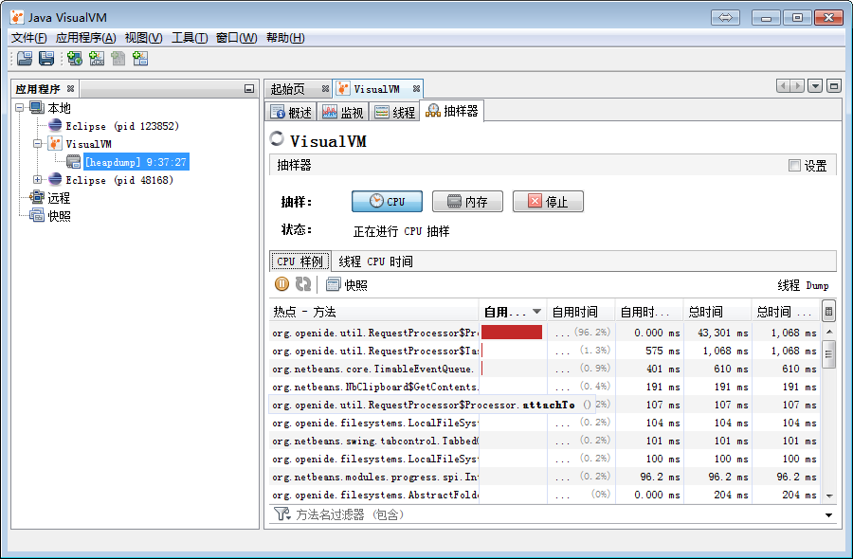Open the 窗口(W) menu
The height and width of the screenshot is (559, 853).
(237, 38)
